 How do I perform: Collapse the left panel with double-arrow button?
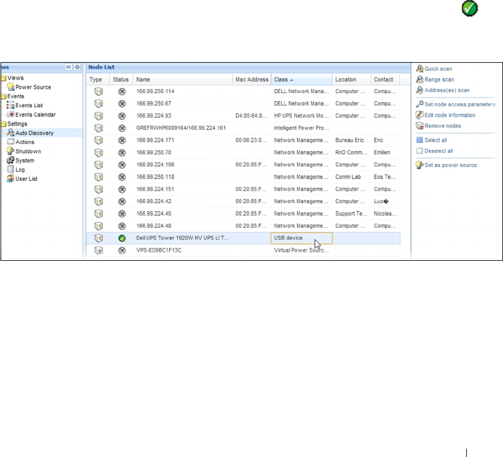[68, 68]
